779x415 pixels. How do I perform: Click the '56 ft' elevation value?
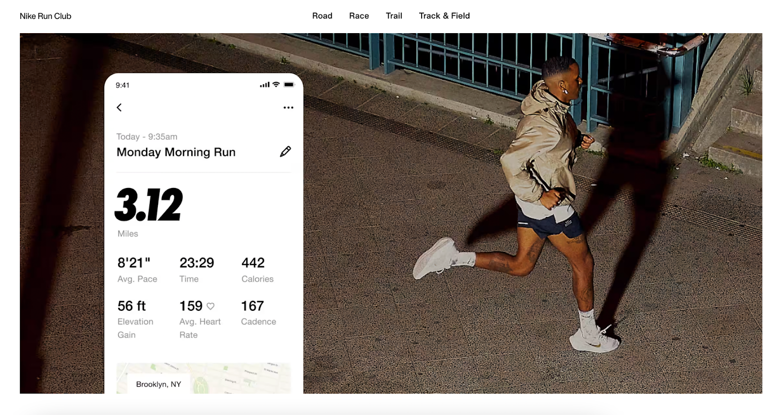pyautogui.click(x=131, y=306)
